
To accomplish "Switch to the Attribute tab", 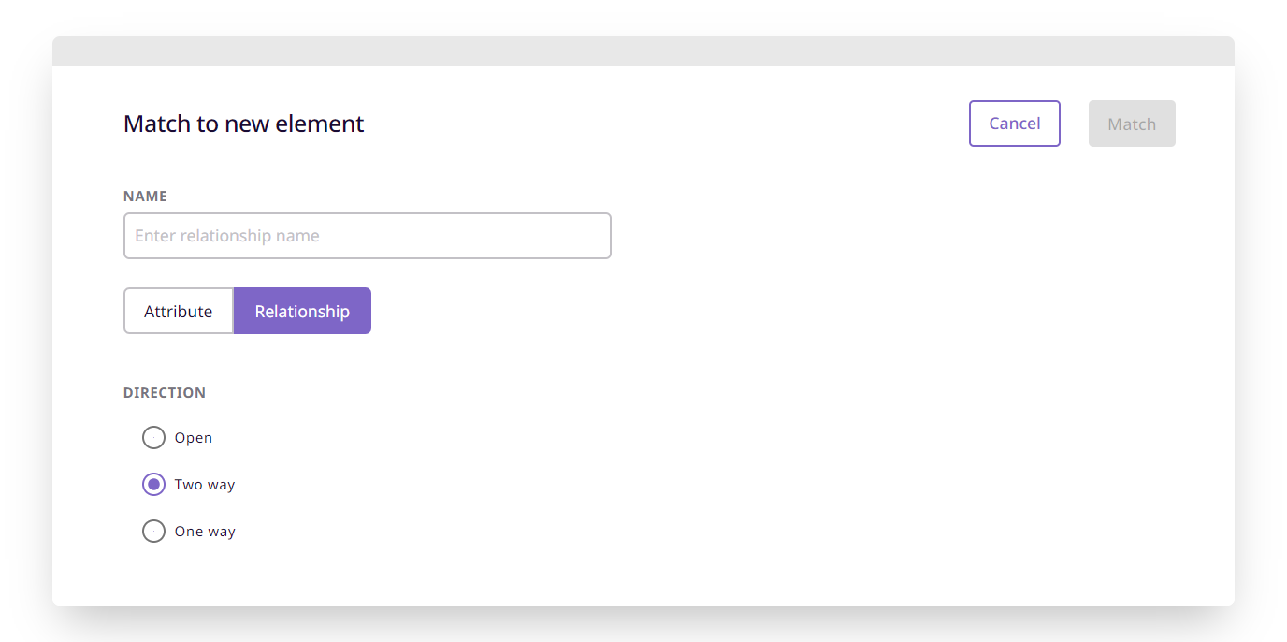I will point(179,311).
